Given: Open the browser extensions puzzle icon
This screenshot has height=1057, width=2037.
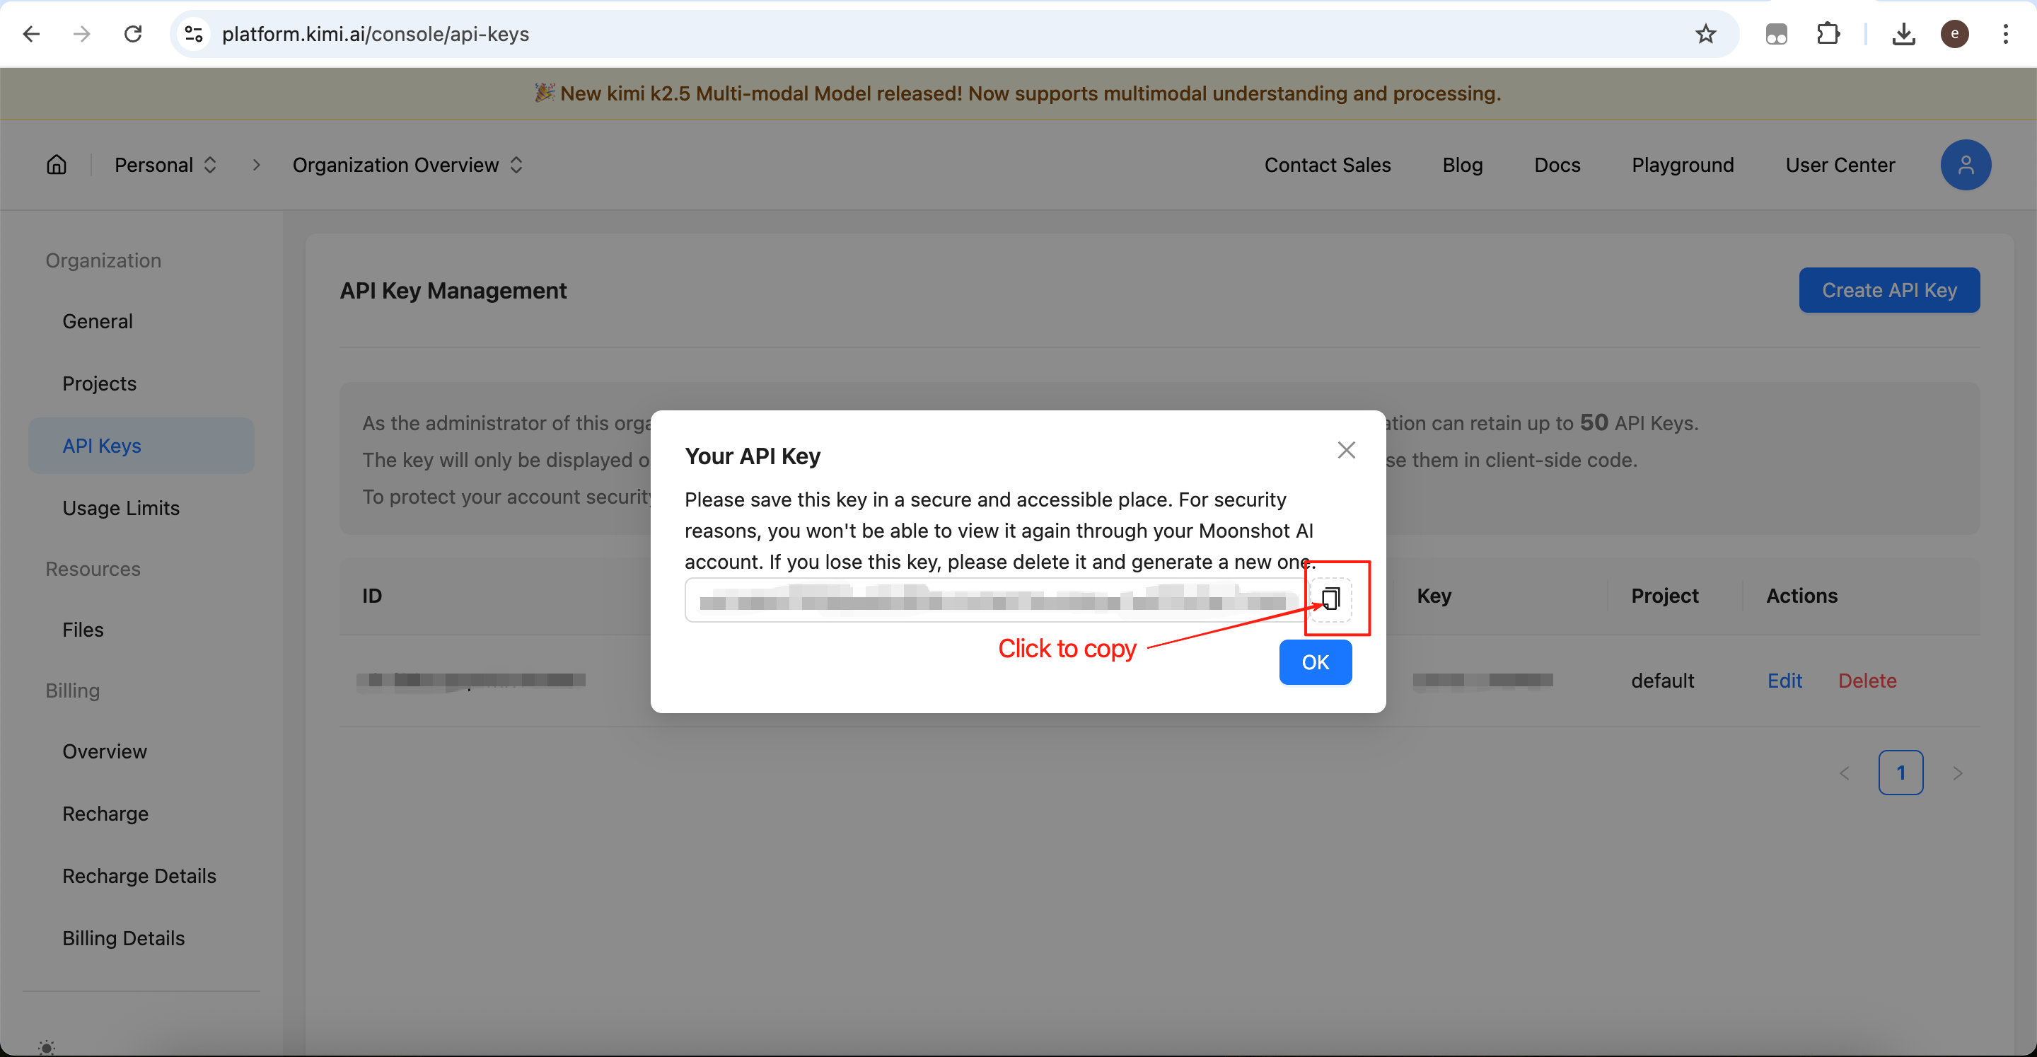Looking at the screenshot, I should (1828, 34).
